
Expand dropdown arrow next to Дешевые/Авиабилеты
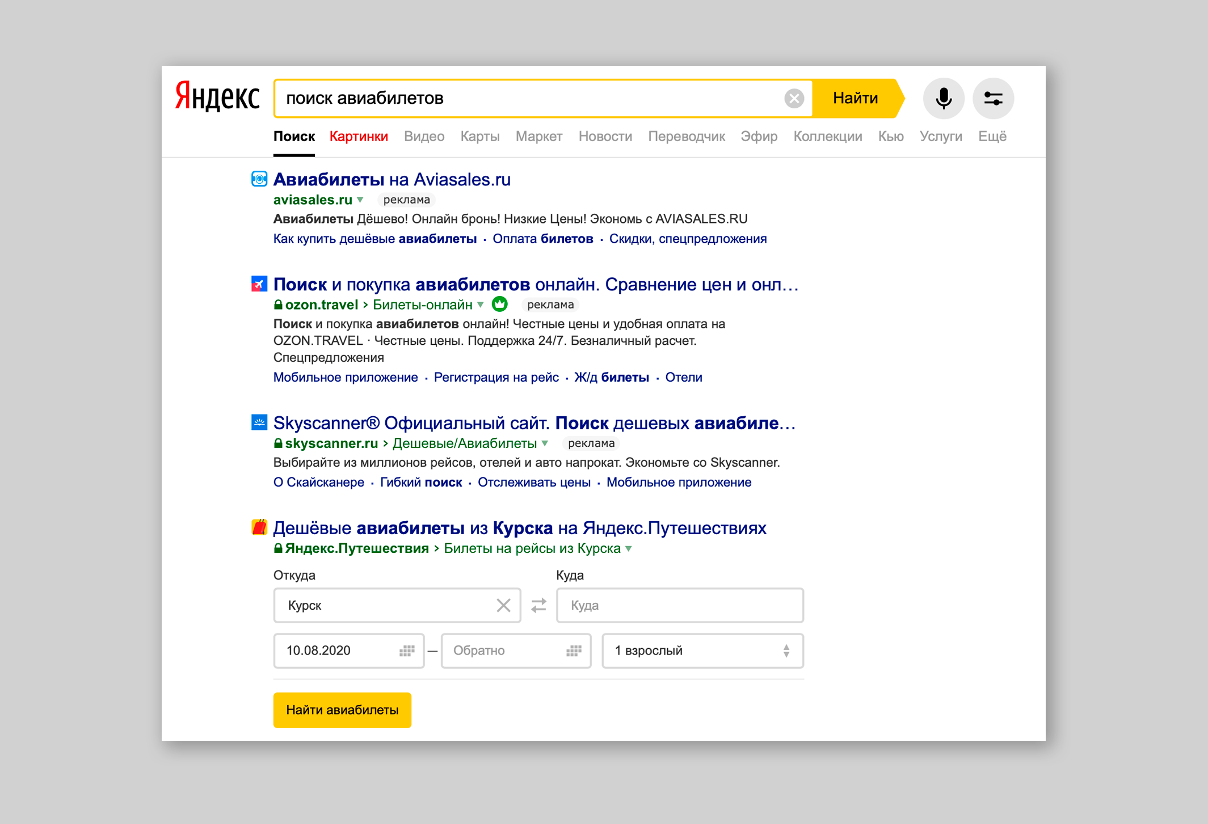[545, 443]
